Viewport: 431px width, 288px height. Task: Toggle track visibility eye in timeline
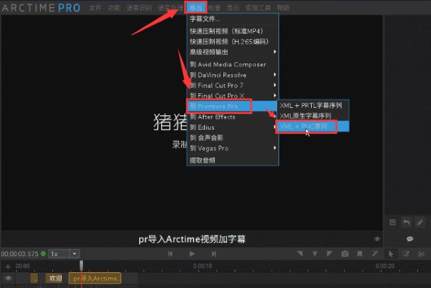9,279
